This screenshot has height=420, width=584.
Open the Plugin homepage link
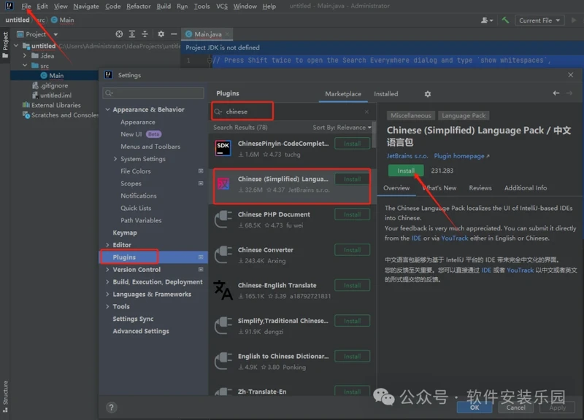[x=461, y=156]
